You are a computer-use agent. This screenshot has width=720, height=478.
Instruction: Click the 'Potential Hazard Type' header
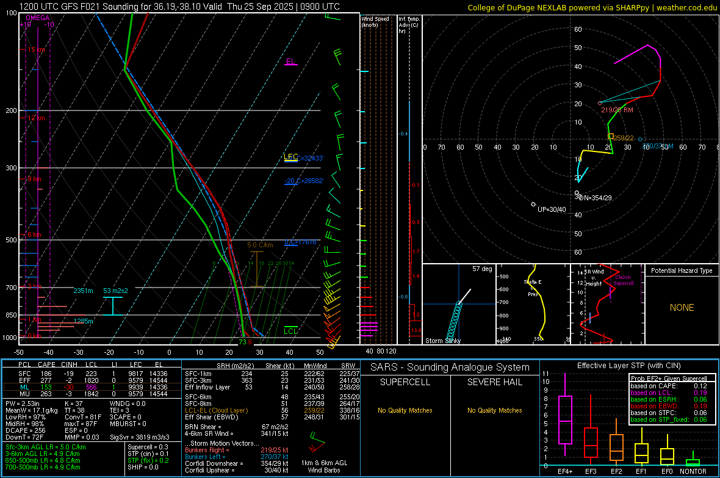pos(682,270)
